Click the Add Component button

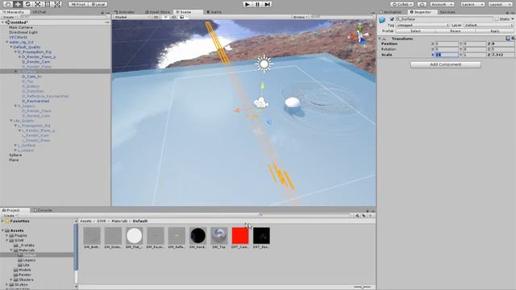[446, 64]
